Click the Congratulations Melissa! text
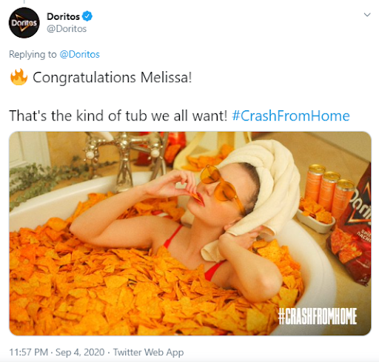The height and width of the screenshot is (362, 379). coord(113,78)
